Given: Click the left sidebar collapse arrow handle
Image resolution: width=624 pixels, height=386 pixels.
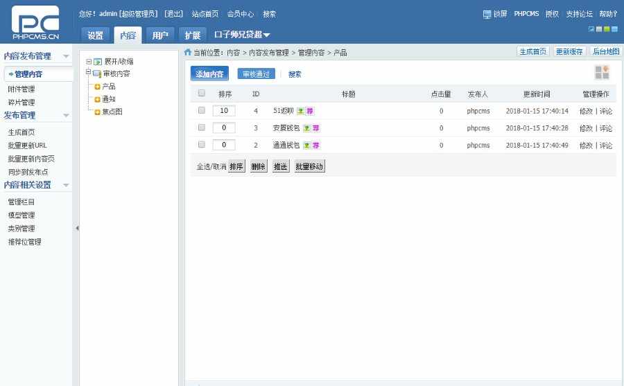Looking at the screenshot, I should pos(77,228).
